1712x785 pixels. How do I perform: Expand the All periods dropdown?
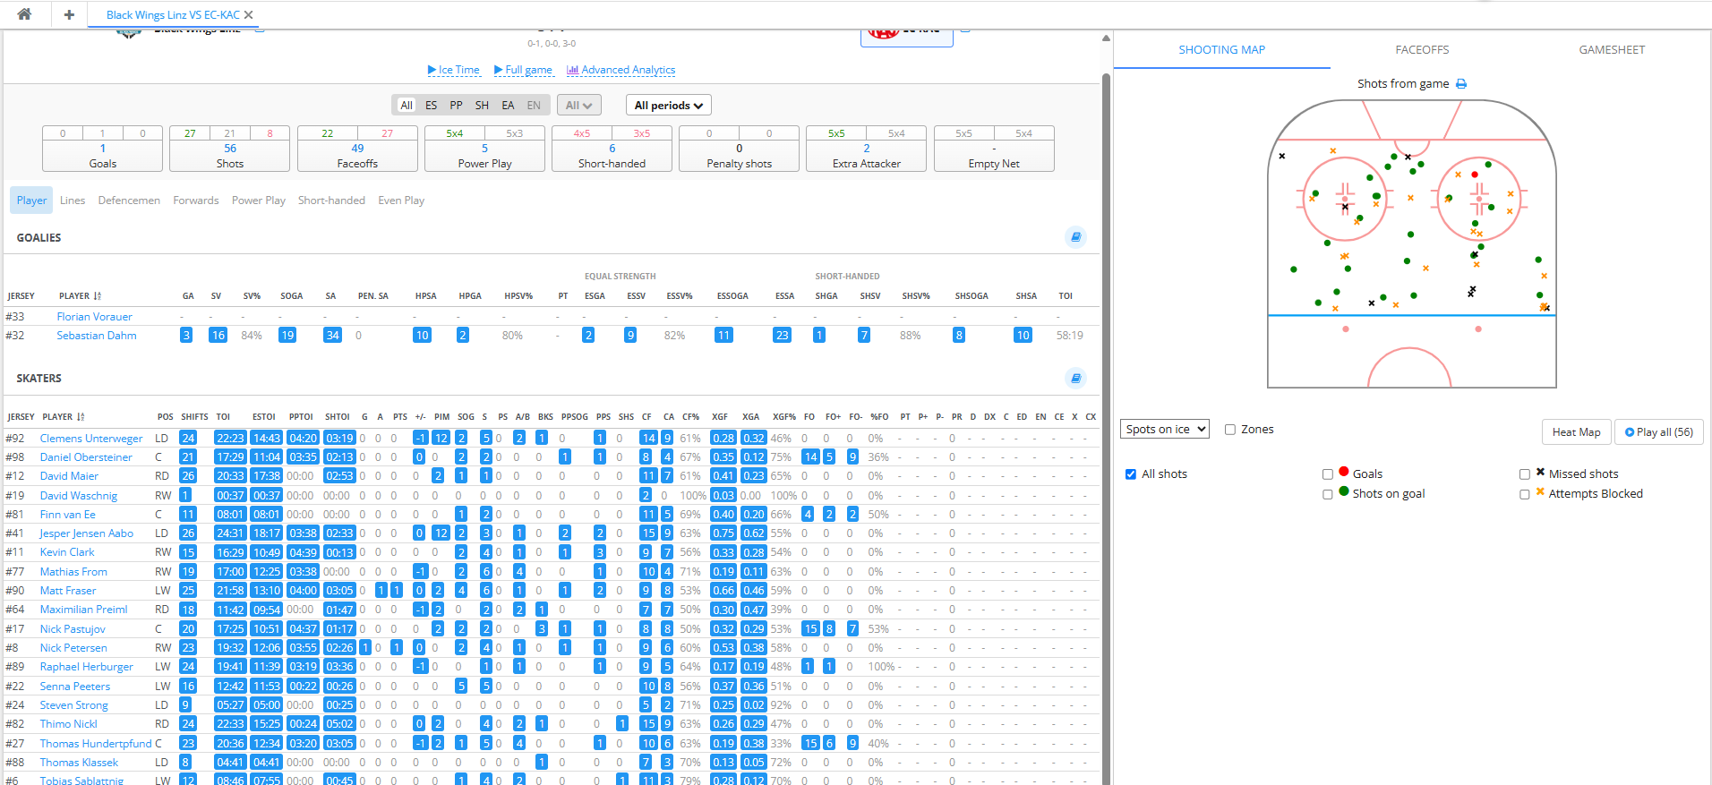click(668, 106)
